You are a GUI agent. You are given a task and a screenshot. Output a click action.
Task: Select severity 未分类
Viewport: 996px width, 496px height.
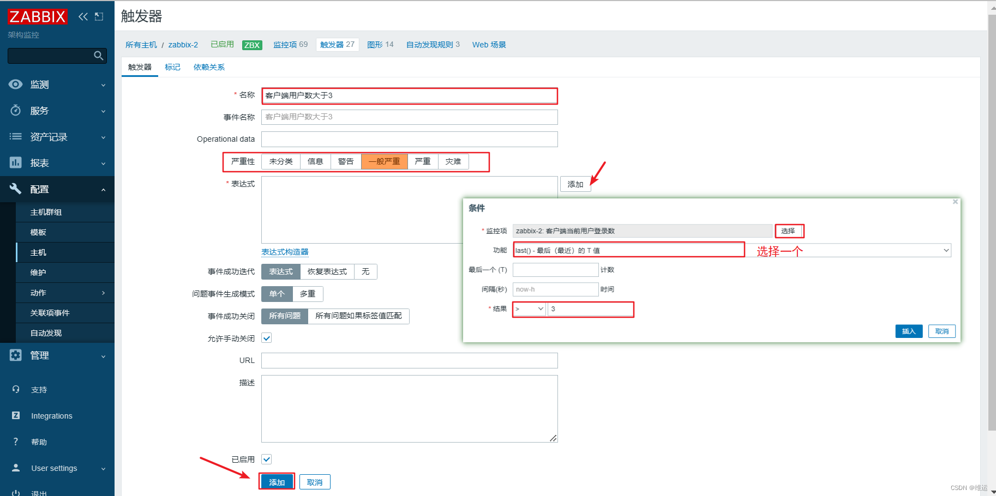click(281, 161)
